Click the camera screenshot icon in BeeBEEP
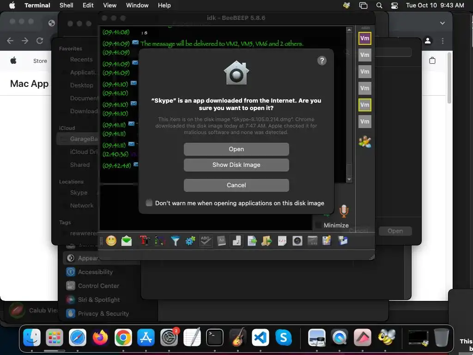 297,240
